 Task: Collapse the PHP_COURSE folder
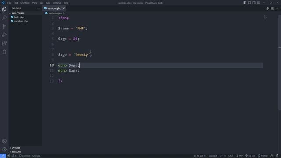pyautogui.click(x=10, y=13)
